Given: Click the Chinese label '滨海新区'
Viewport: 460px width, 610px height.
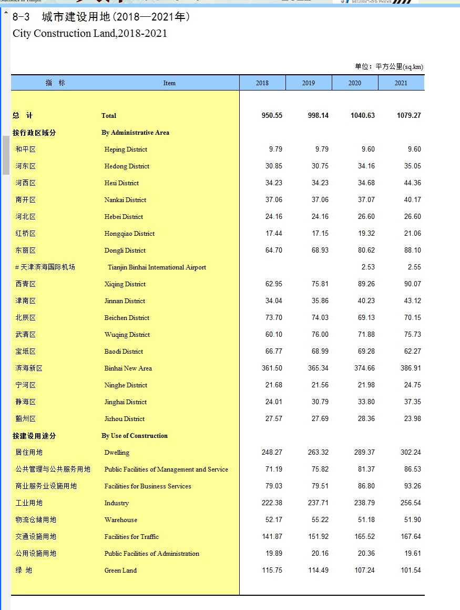Looking at the screenshot, I should (x=29, y=368).
